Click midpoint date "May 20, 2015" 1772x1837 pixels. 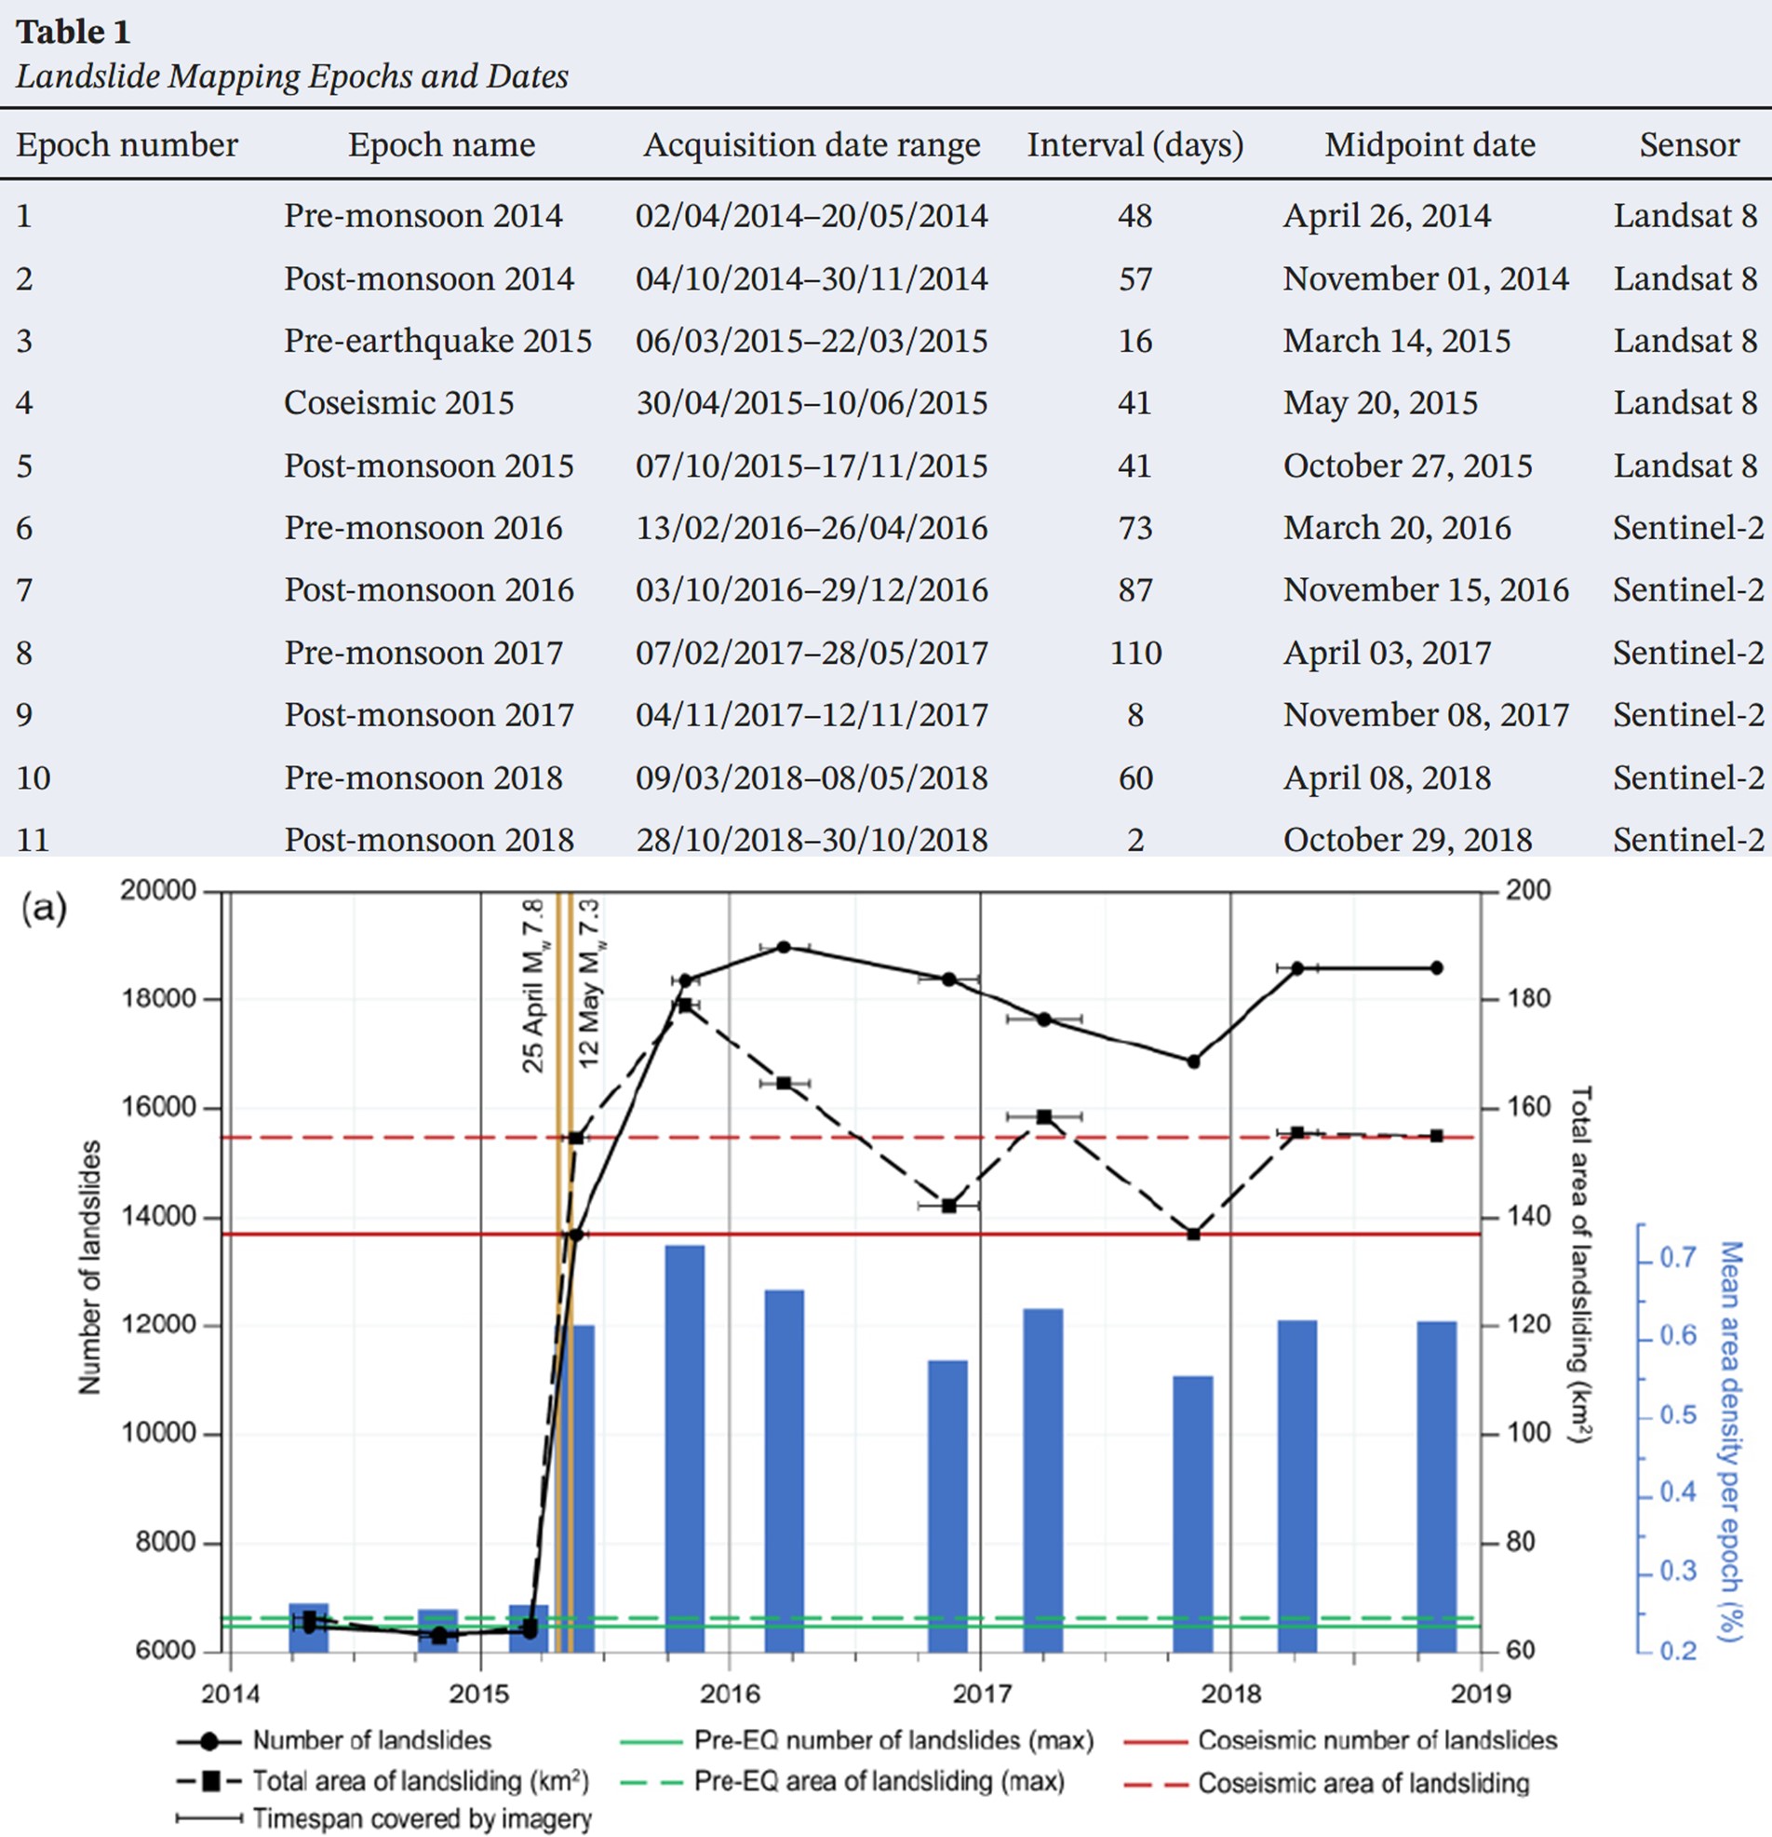coord(1380,403)
